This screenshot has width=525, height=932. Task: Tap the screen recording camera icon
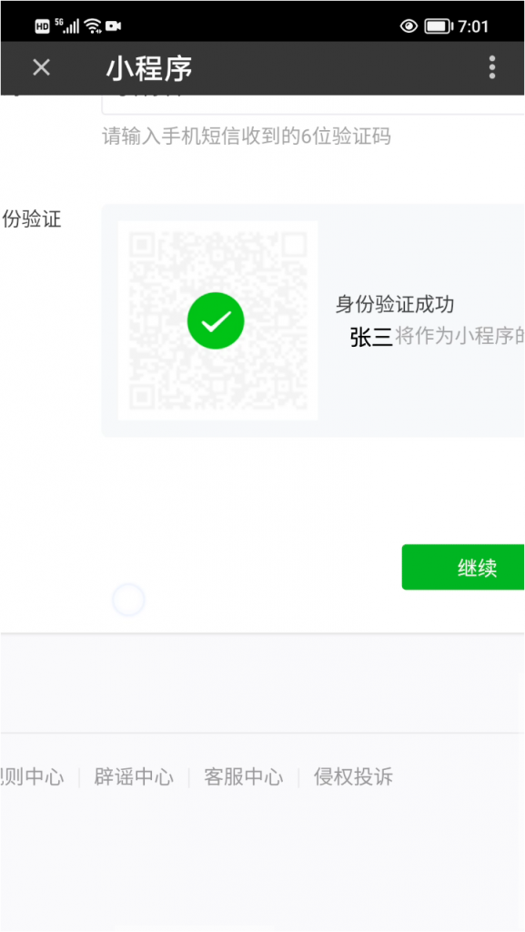pos(114,25)
